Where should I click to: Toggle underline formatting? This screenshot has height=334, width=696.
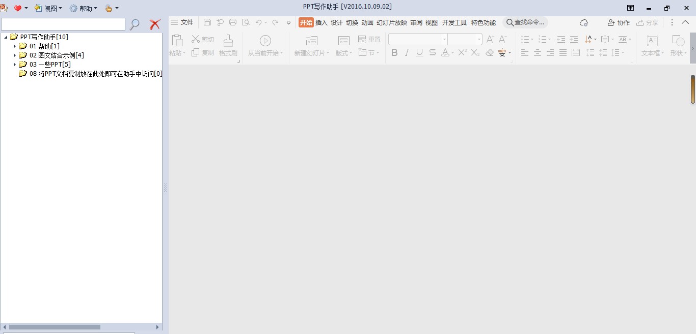[419, 52]
